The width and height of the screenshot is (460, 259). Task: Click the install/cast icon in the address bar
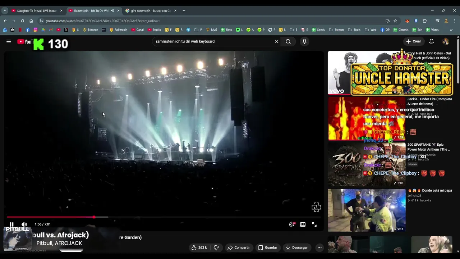pos(387,21)
